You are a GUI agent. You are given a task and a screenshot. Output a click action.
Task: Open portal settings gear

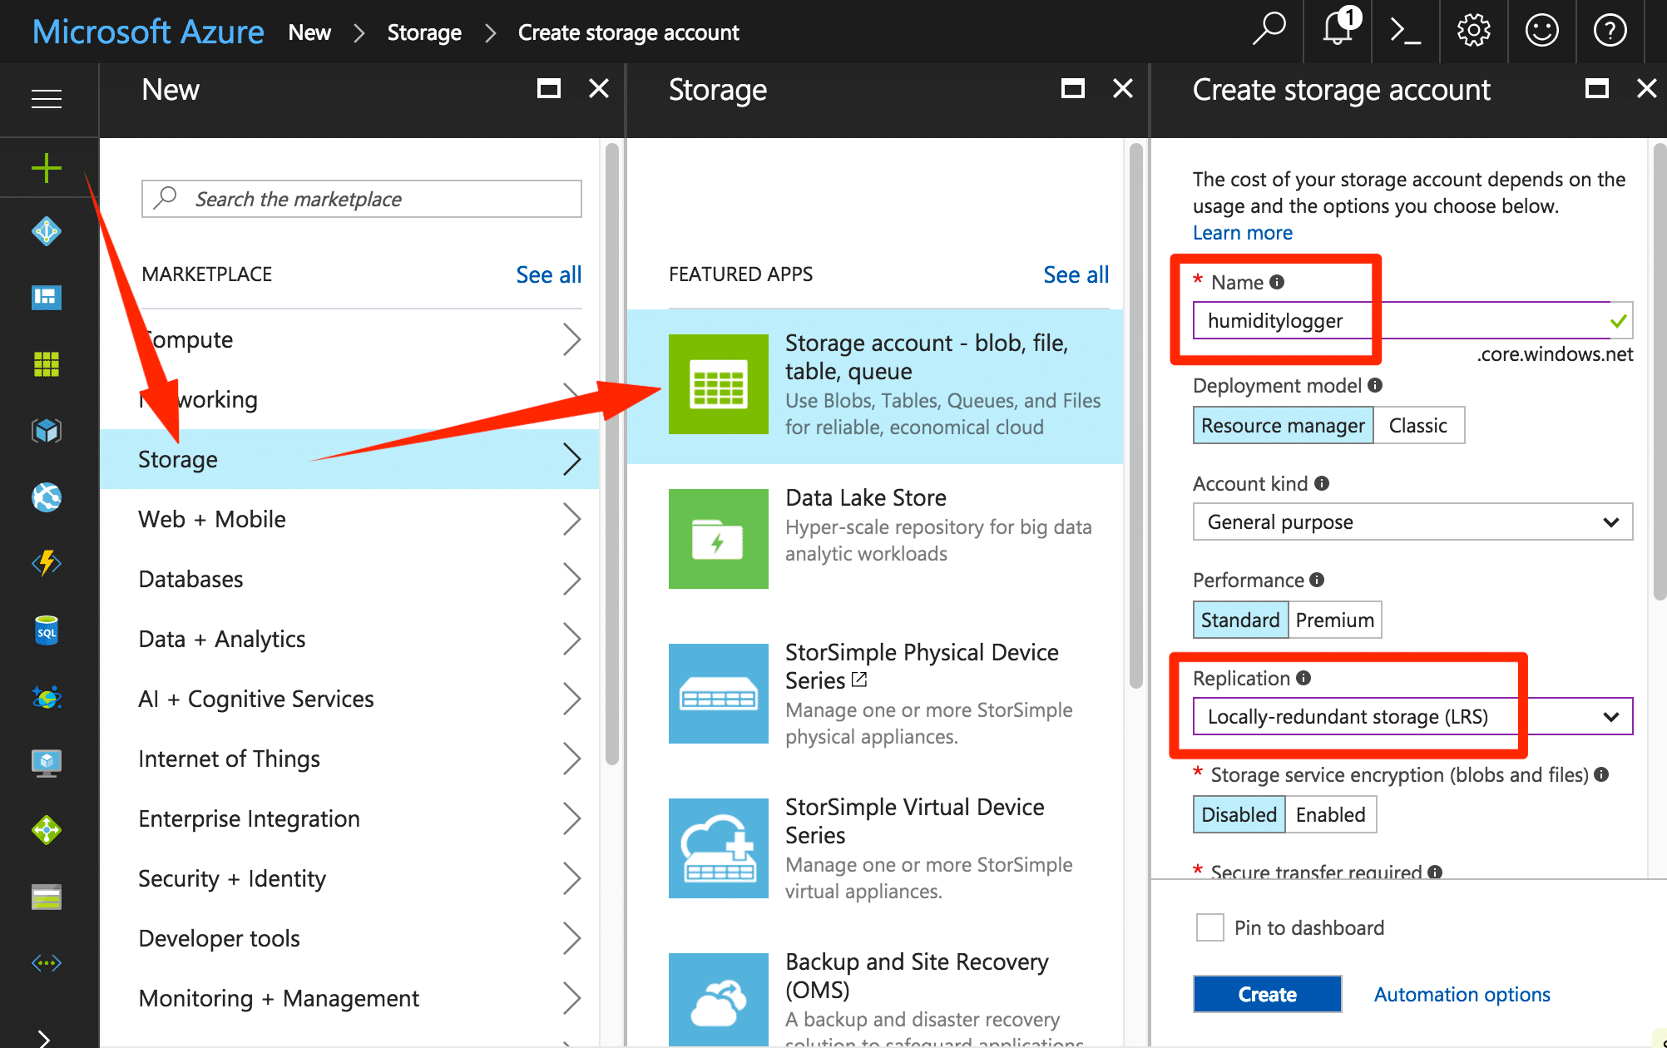pos(1473,31)
